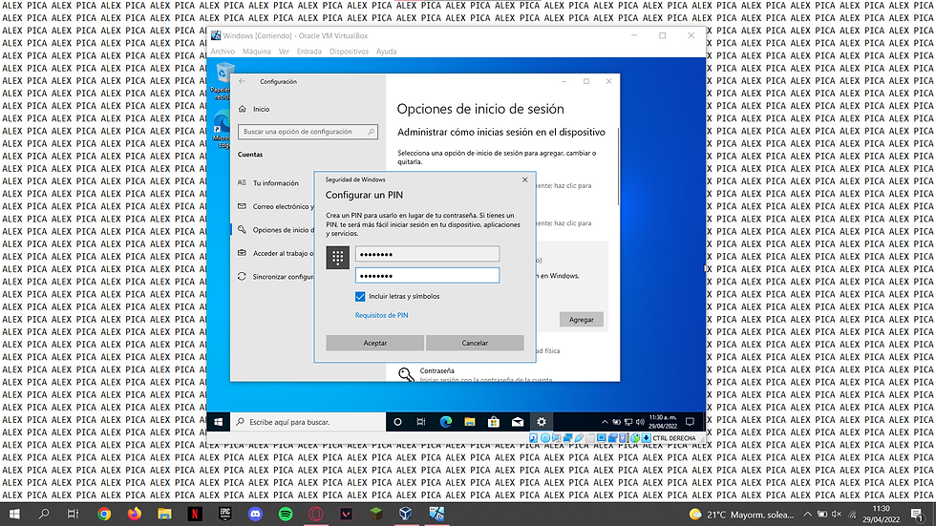Open the guest notification center icon
The image size is (936, 526).
tap(690, 422)
